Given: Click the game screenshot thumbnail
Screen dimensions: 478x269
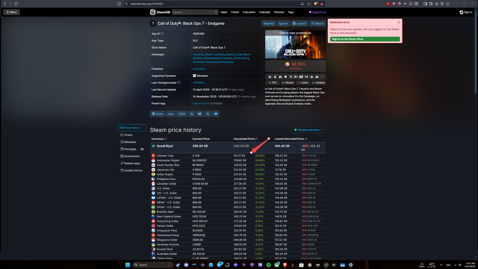Looking at the screenshot, I should (x=295, y=45).
